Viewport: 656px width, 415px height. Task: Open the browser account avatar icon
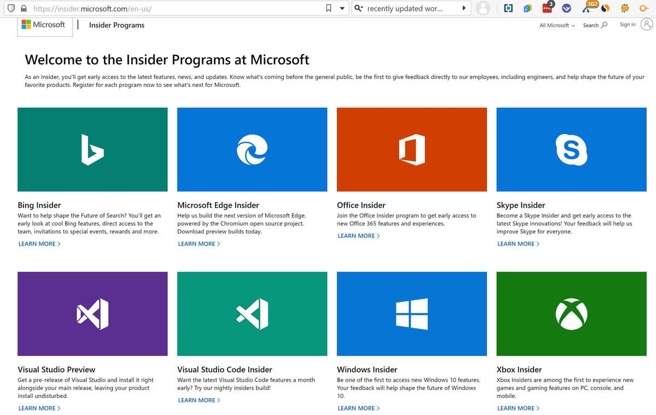pyautogui.click(x=483, y=8)
